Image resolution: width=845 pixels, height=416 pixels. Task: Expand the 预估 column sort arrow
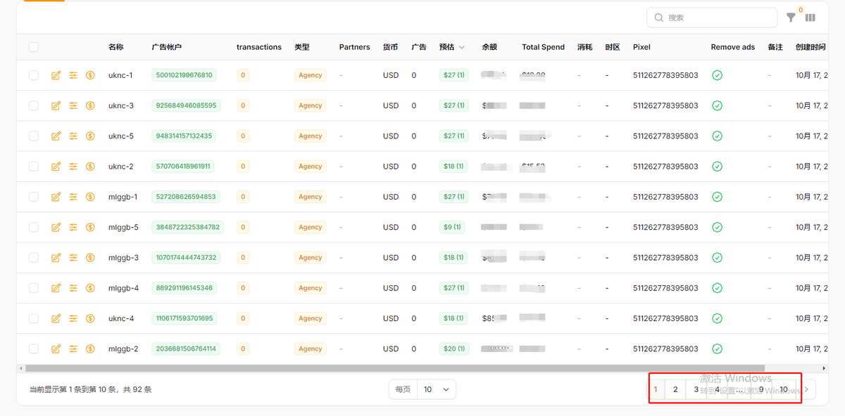(462, 48)
